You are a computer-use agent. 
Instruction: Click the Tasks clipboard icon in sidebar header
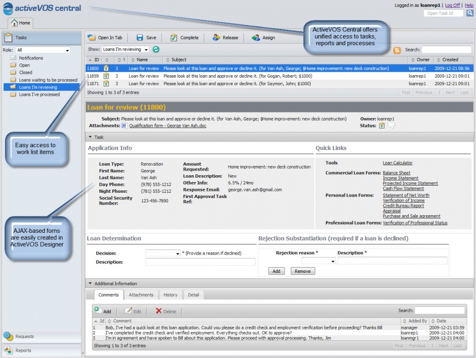[8, 37]
